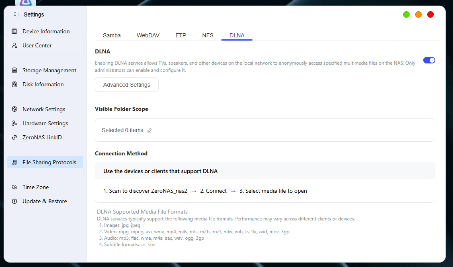Go to User Center
The height and width of the screenshot is (267, 453).
pyautogui.click(x=45, y=45)
